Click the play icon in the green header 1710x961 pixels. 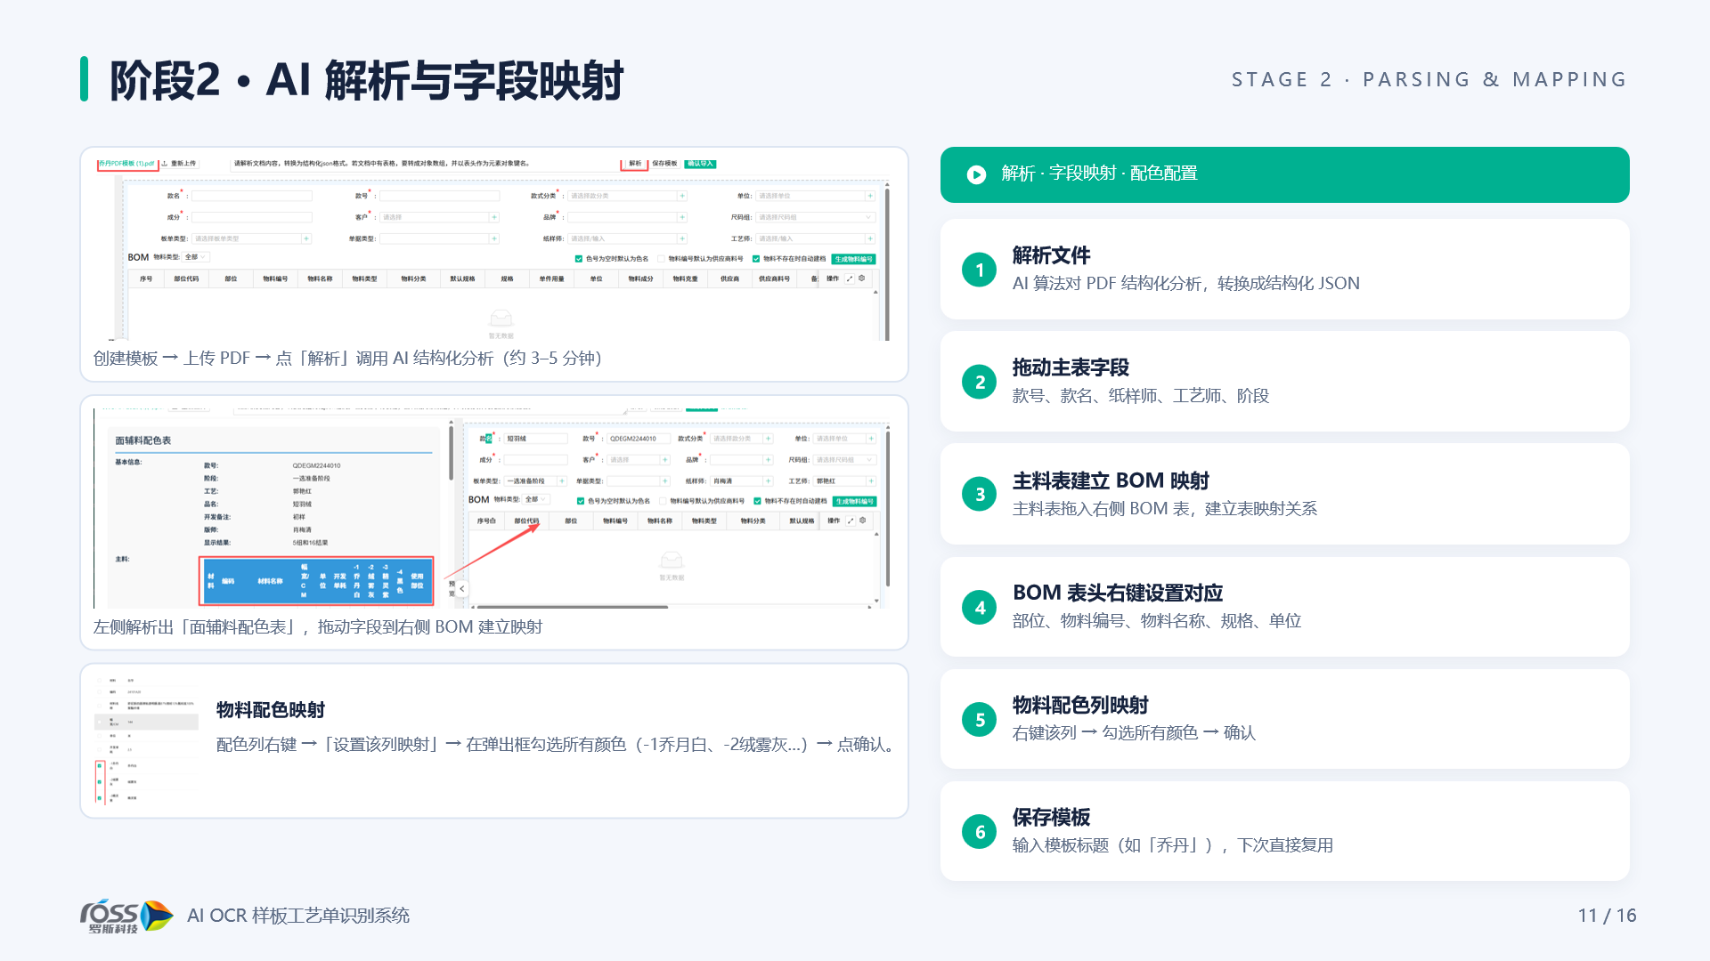976,174
